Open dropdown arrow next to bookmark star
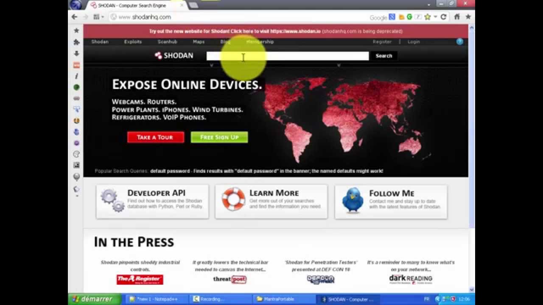Image resolution: width=543 pixels, height=305 pixels. point(435,17)
